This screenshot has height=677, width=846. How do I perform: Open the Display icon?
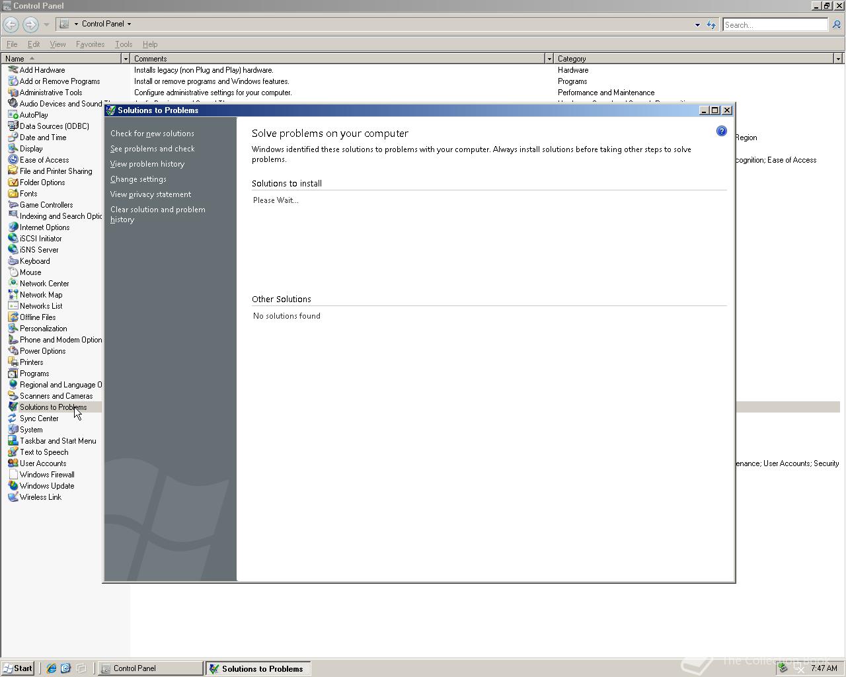(13, 148)
